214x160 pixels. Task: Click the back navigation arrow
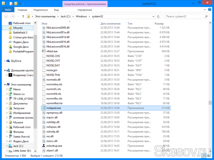coord(6,16)
